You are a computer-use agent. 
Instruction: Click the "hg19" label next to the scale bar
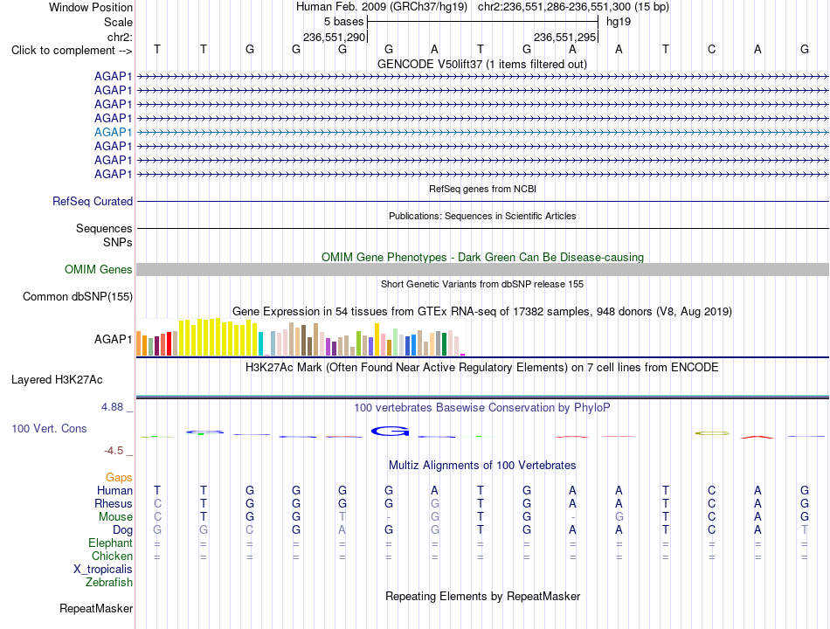[x=619, y=22]
